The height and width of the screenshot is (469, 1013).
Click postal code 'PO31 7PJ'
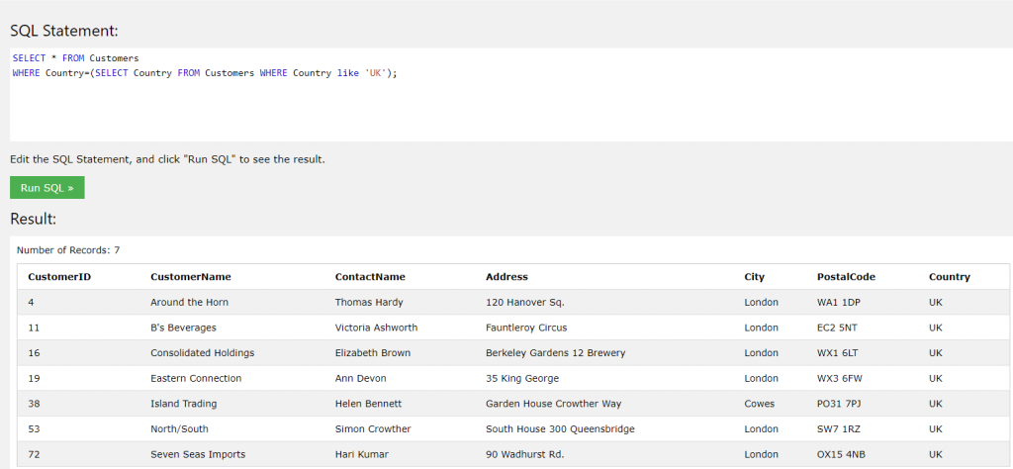(x=839, y=403)
